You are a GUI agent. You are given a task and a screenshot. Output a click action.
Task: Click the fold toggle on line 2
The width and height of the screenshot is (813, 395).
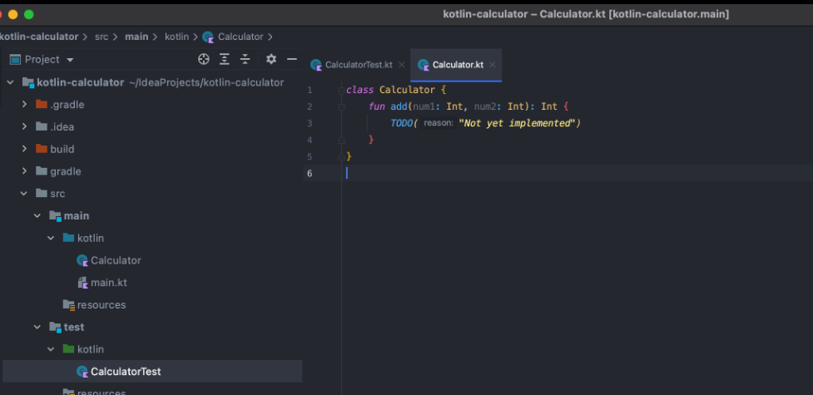coord(341,106)
